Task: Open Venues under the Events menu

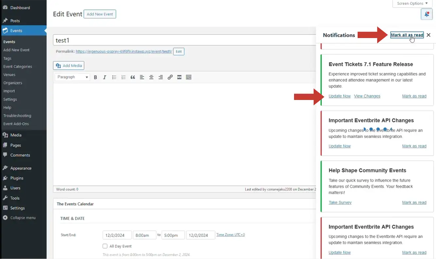Action: pos(9,75)
